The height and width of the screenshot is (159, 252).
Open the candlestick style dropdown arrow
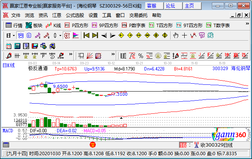[x=60, y=35]
